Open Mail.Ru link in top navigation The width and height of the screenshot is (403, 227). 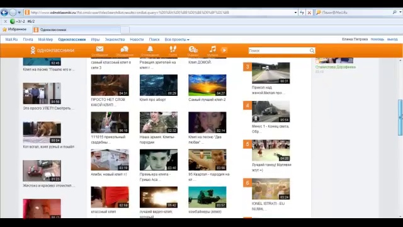[11, 39]
